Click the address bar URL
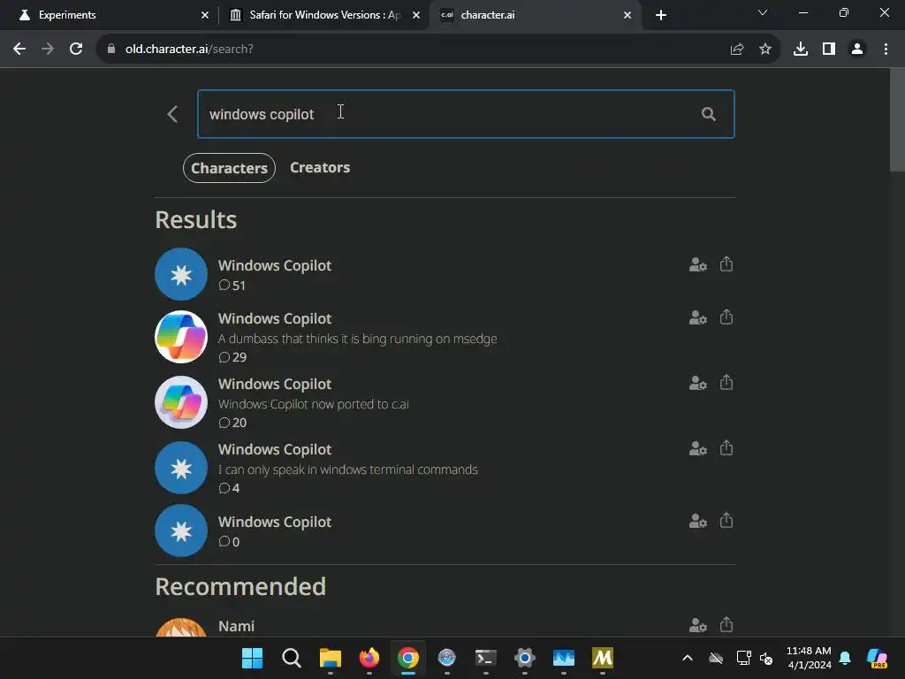The image size is (905, 679). click(189, 50)
